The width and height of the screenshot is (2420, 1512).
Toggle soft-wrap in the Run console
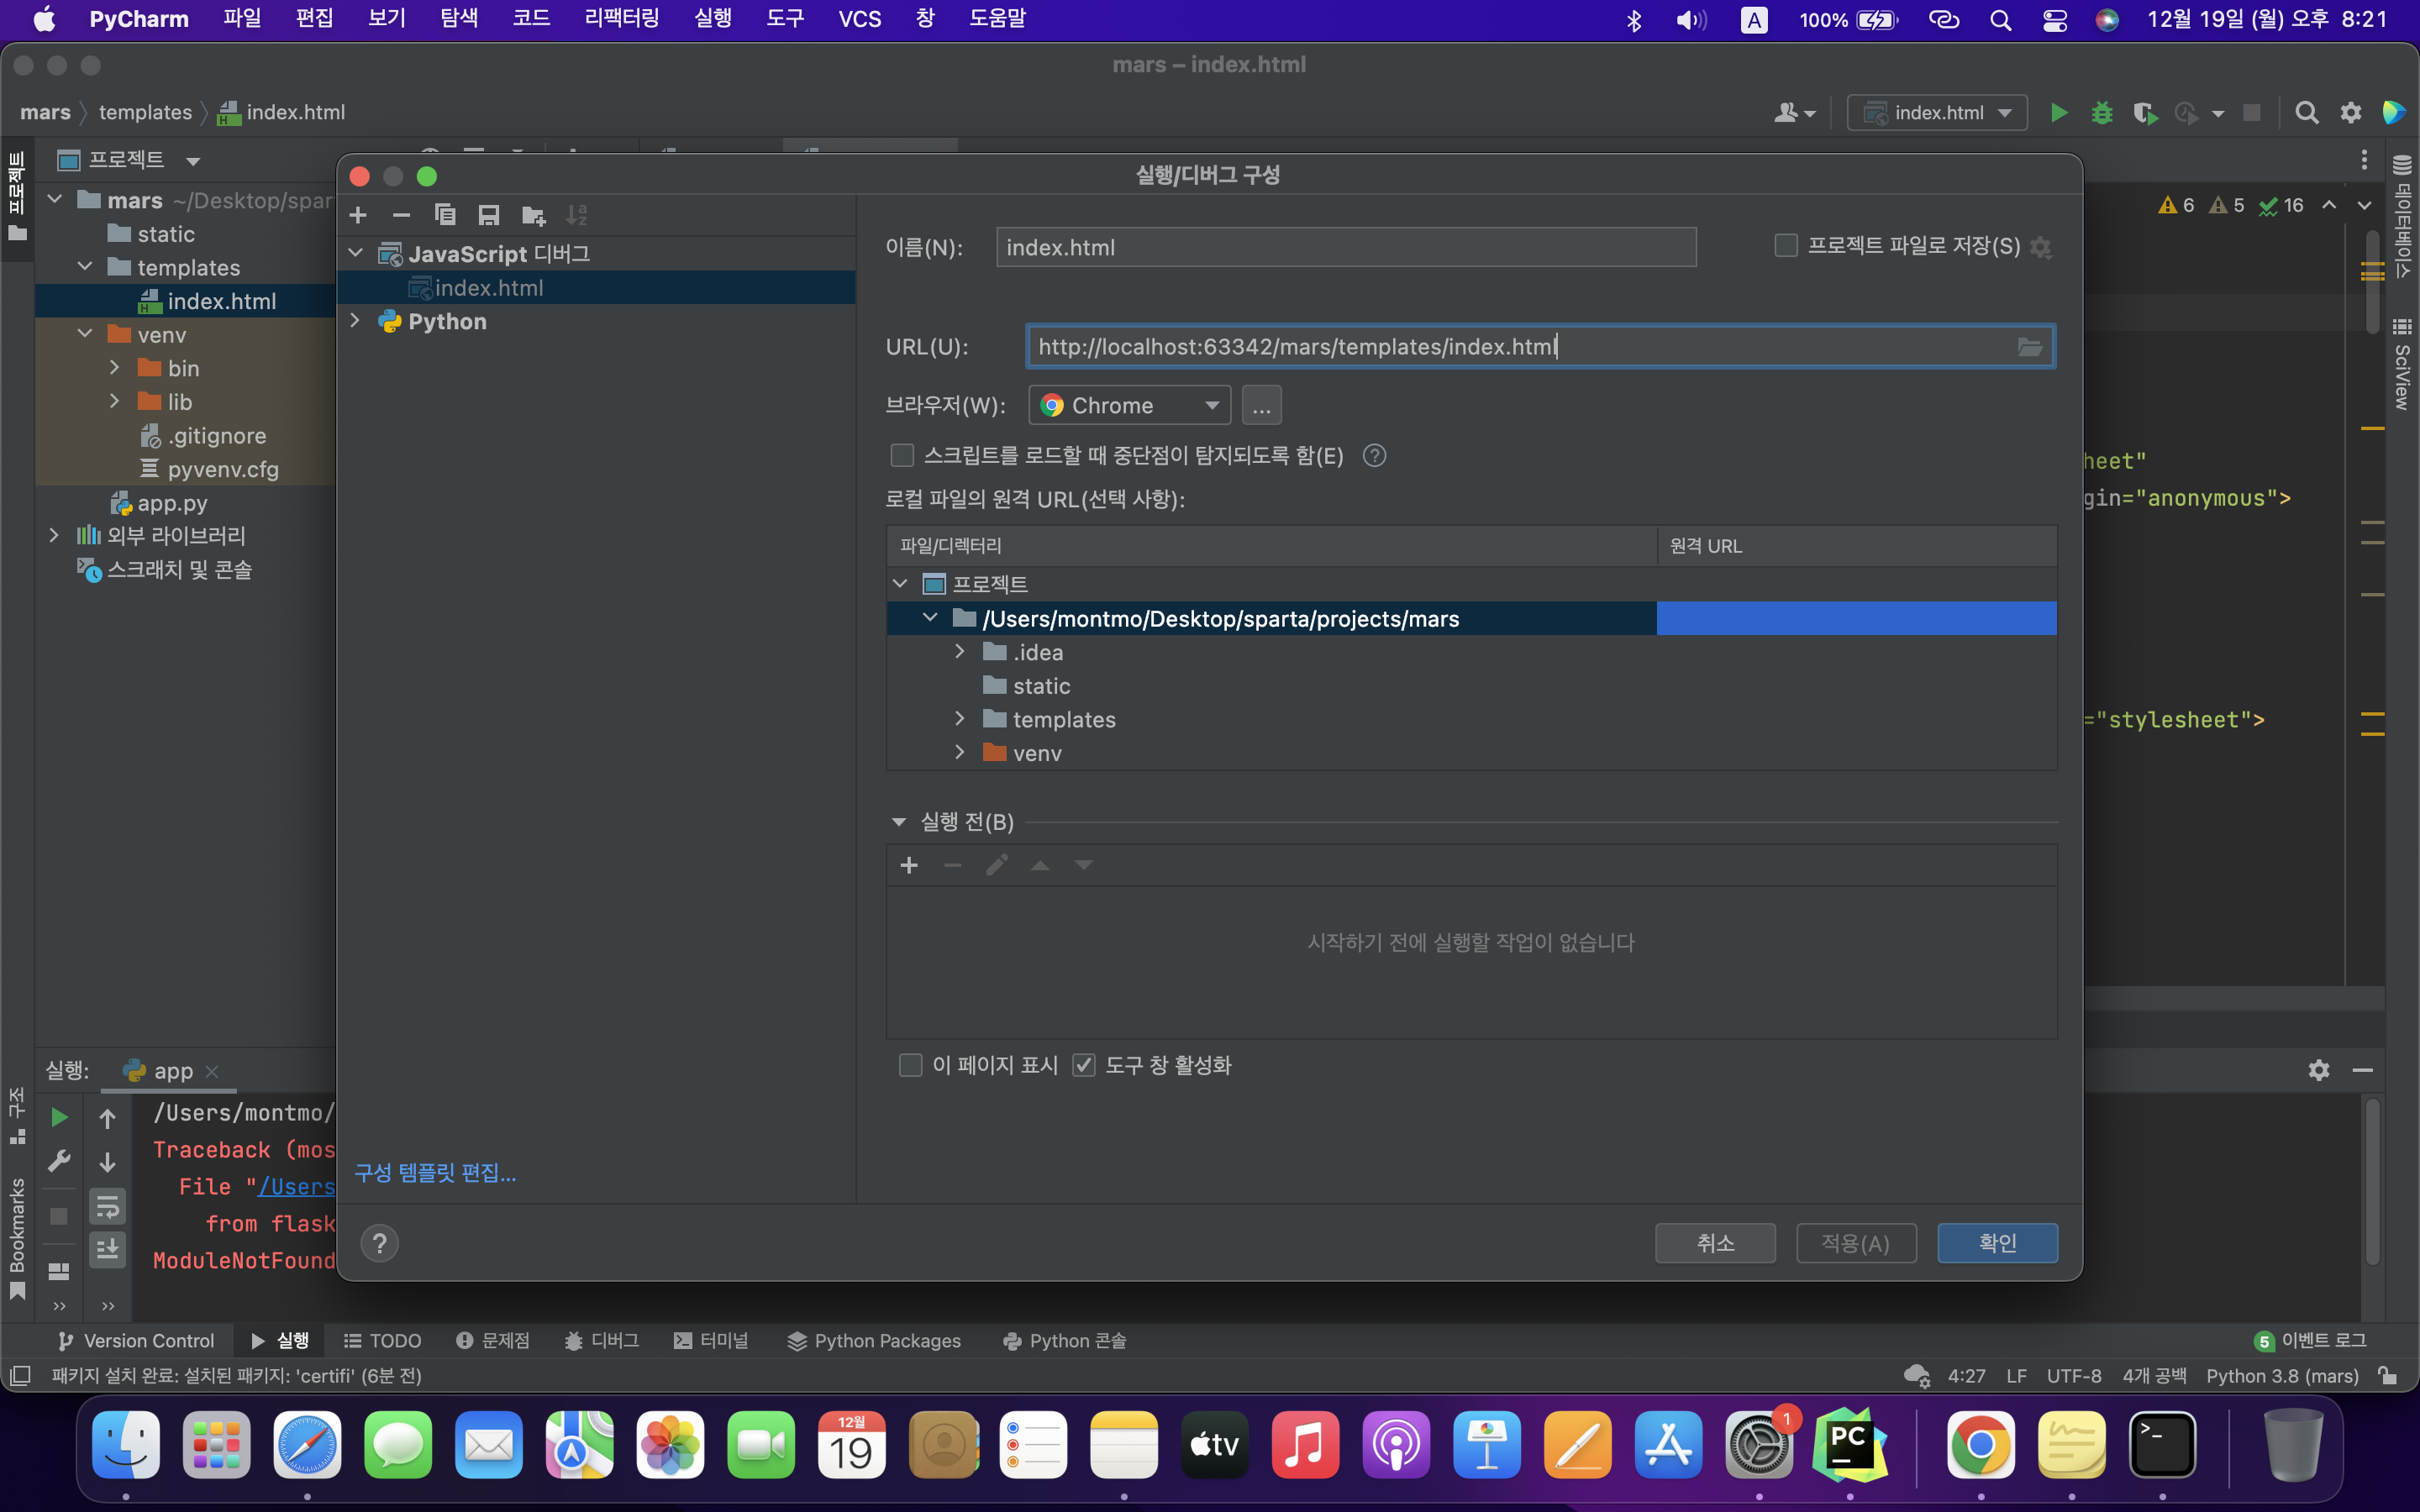click(107, 1206)
